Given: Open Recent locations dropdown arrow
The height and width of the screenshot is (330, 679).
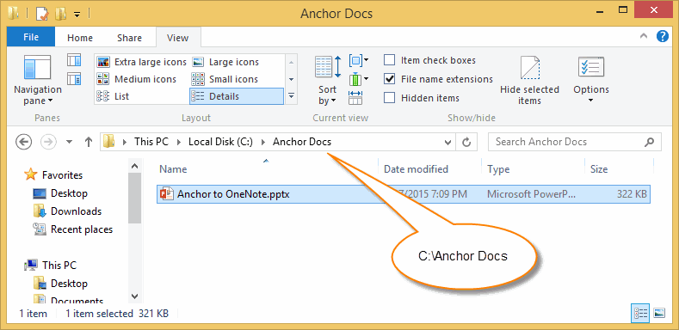Looking at the screenshot, I should (70, 142).
